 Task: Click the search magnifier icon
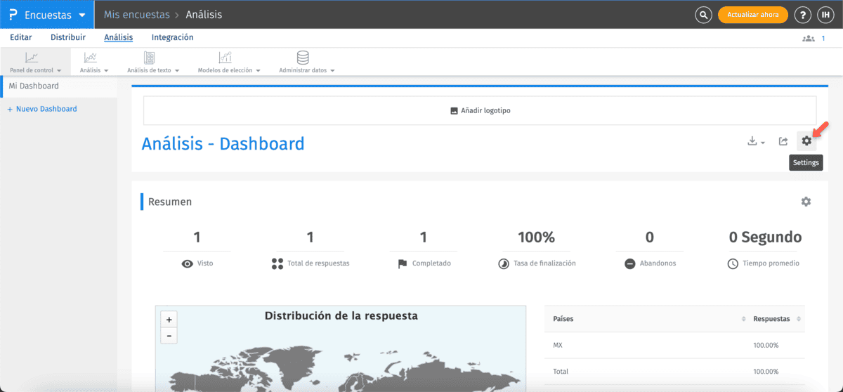click(703, 15)
